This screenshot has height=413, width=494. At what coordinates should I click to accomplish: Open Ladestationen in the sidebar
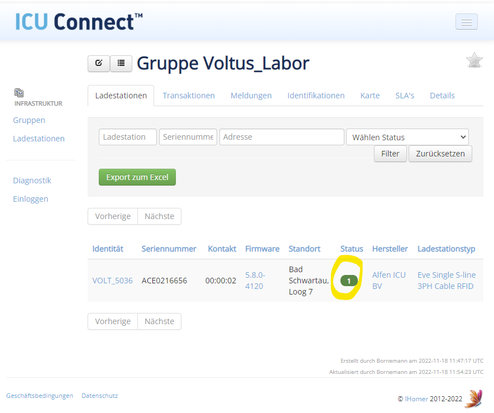click(39, 139)
